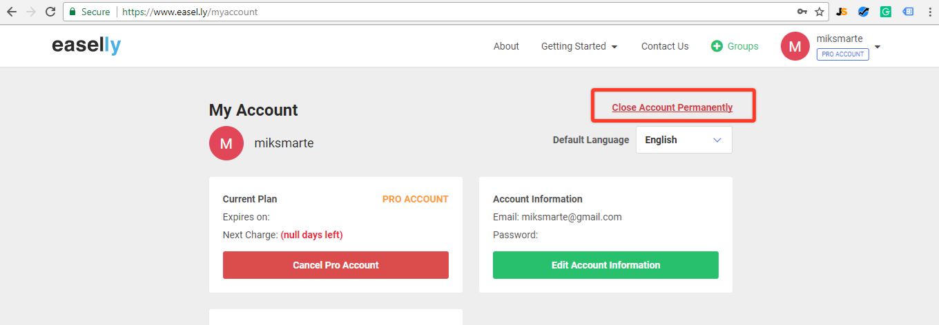
Task: Click Close Account Permanently link
Action: click(672, 107)
